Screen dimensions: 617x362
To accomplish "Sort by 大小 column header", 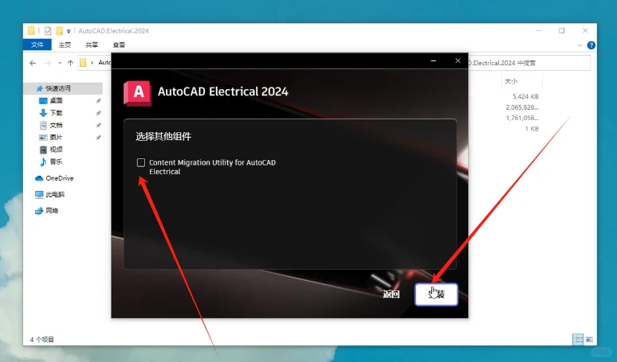I will (x=511, y=81).
